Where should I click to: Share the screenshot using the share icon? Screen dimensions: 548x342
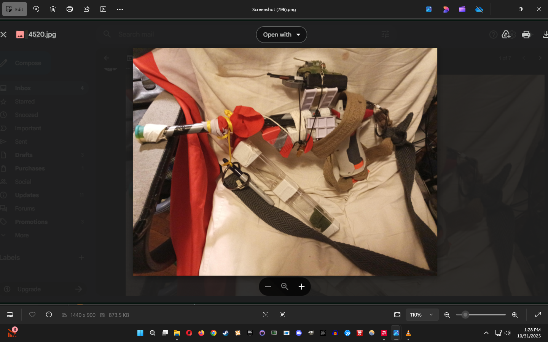(x=86, y=9)
